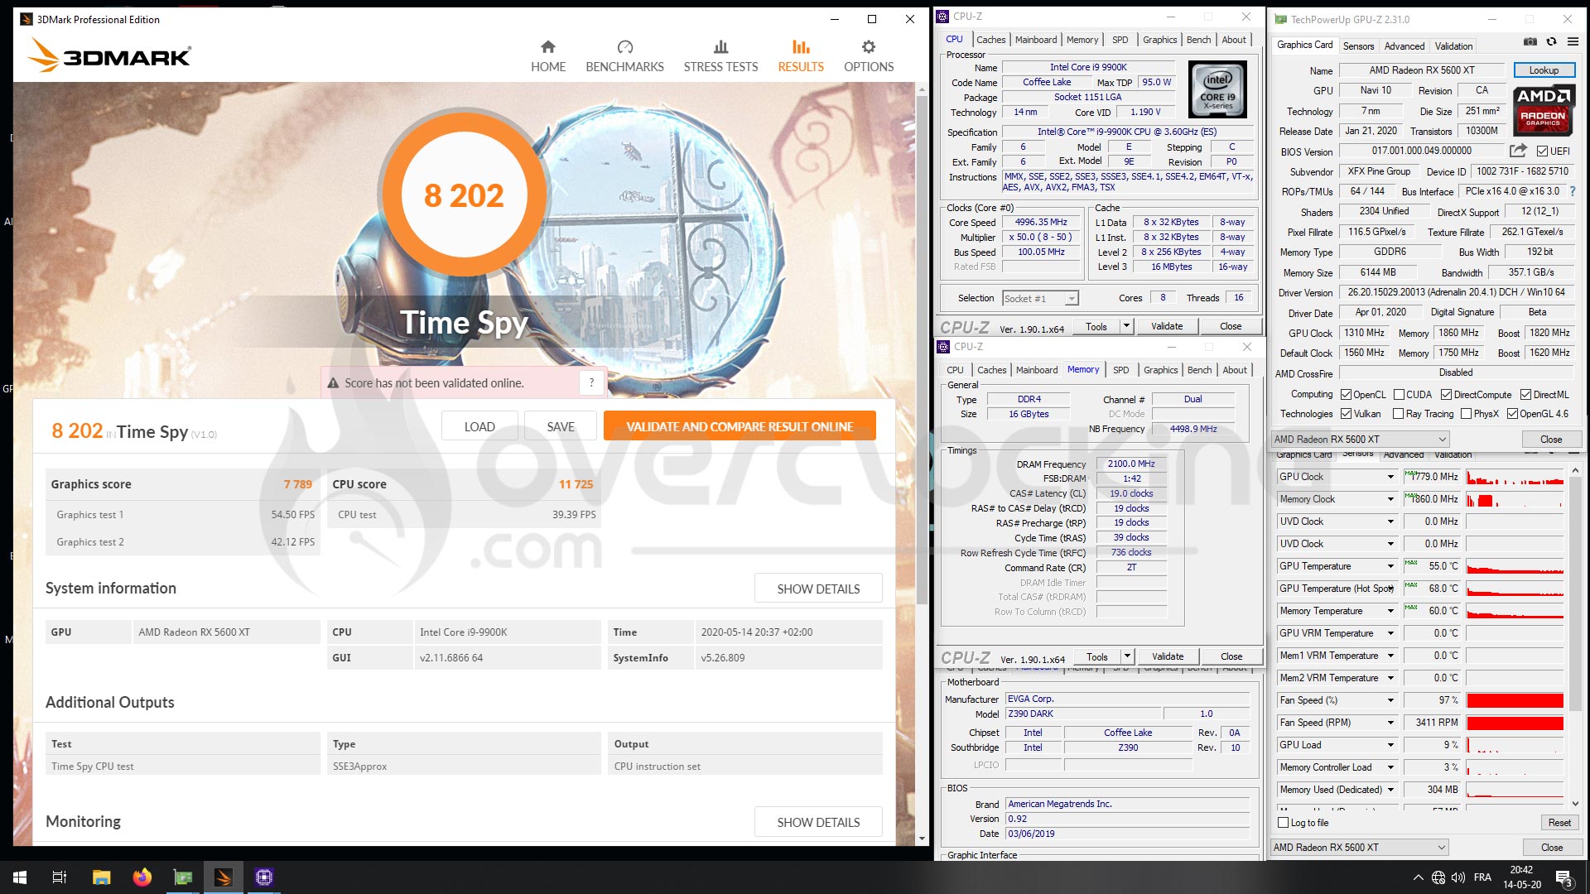Open the Options gear in 3DMark
1590x894 pixels.
869,56
